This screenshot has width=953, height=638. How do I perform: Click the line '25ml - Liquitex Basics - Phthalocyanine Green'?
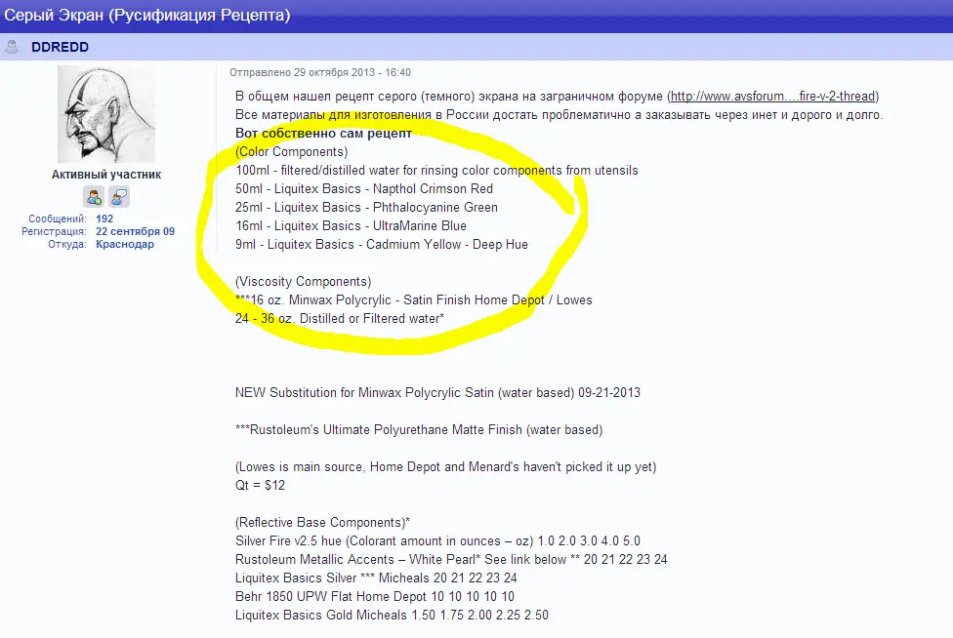[x=366, y=207]
